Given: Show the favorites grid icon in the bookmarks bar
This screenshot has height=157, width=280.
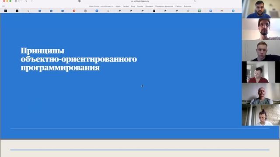Looking at the screenshot, I should (x=3, y=6).
